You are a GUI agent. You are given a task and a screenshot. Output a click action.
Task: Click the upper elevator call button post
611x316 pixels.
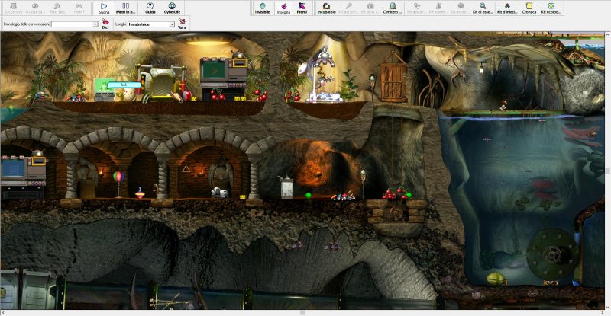372,86
